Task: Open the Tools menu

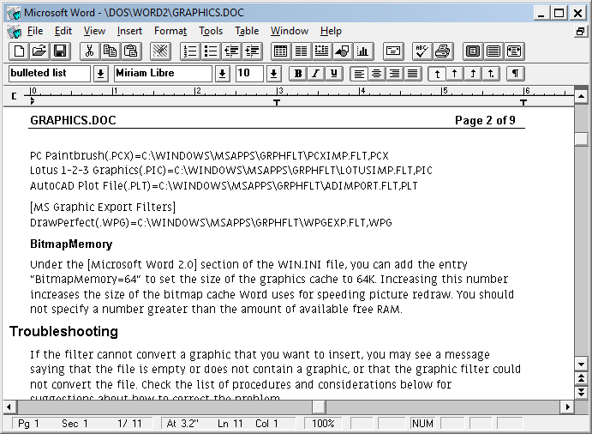Action: point(211,31)
